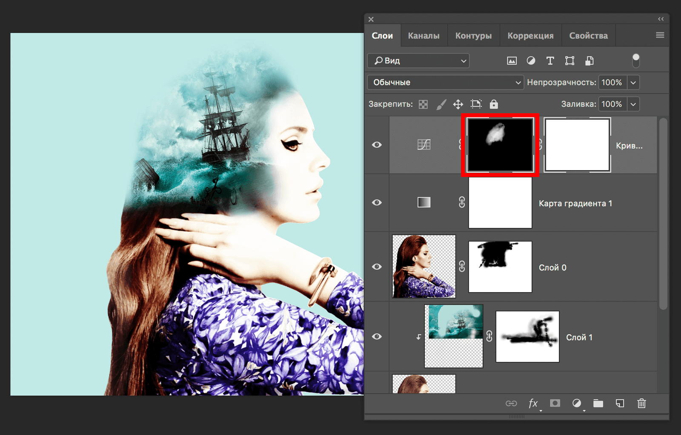Lock image pixels with brush icon
This screenshot has height=435, width=681.
pyautogui.click(x=441, y=104)
